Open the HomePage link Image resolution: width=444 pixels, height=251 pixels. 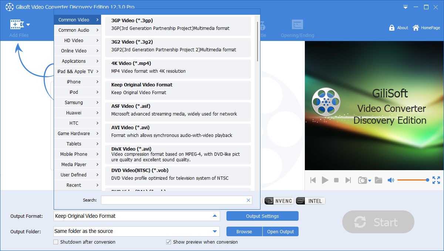click(x=426, y=28)
